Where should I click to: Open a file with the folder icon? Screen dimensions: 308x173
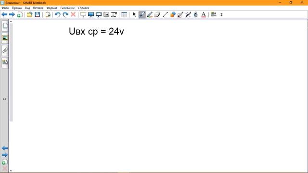(x=30, y=14)
